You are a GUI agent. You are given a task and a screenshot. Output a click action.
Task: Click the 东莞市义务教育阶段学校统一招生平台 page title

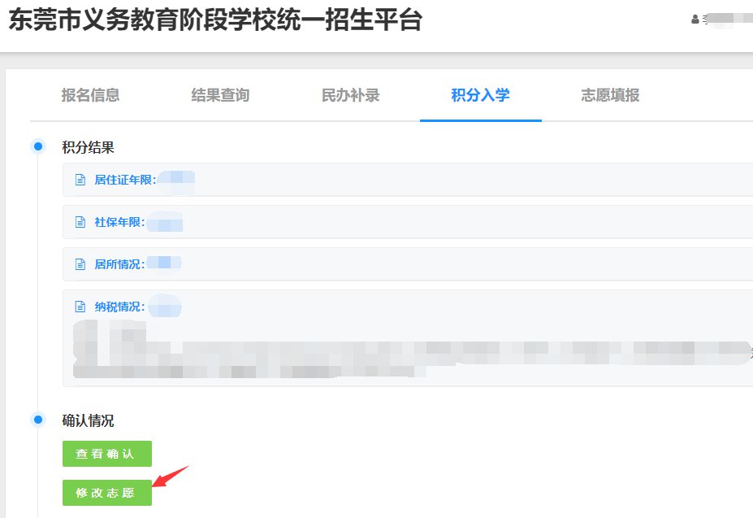click(214, 20)
